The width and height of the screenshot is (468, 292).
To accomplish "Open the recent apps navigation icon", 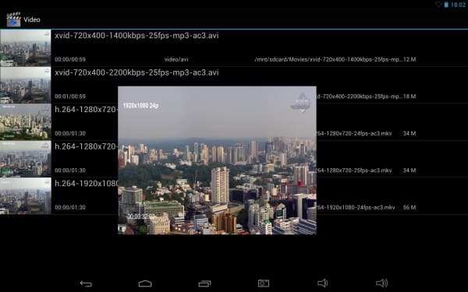I will tap(204, 283).
